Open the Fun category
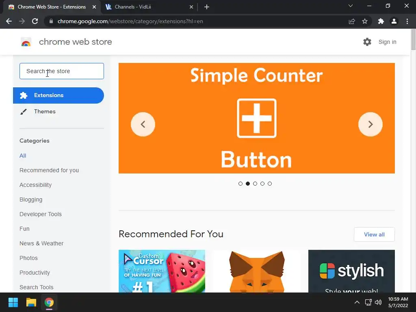The width and height of the screenshot is (416, 312). pyautogui.click(x=24, y=229)
